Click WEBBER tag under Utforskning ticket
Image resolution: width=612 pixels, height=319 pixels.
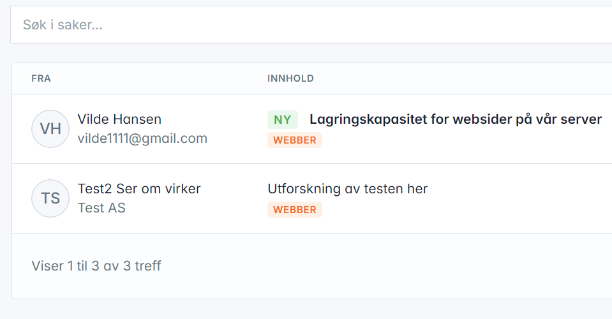pos(295,209)
